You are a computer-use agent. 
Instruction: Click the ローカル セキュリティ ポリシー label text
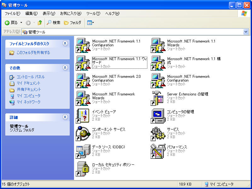point(113,165)
